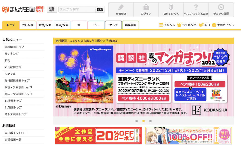Open the ぶんか社スペシャルクーポン 100%OFF banner
Image resolution: width=241 pixels, height=147 pixels.
point(188,136)
